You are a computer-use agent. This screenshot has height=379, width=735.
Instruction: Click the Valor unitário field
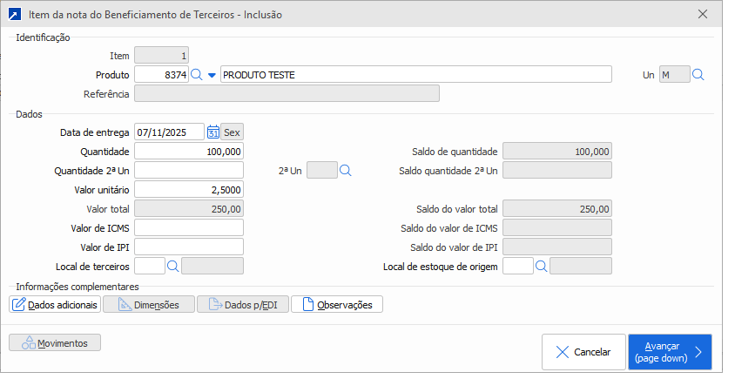[189, 190]
